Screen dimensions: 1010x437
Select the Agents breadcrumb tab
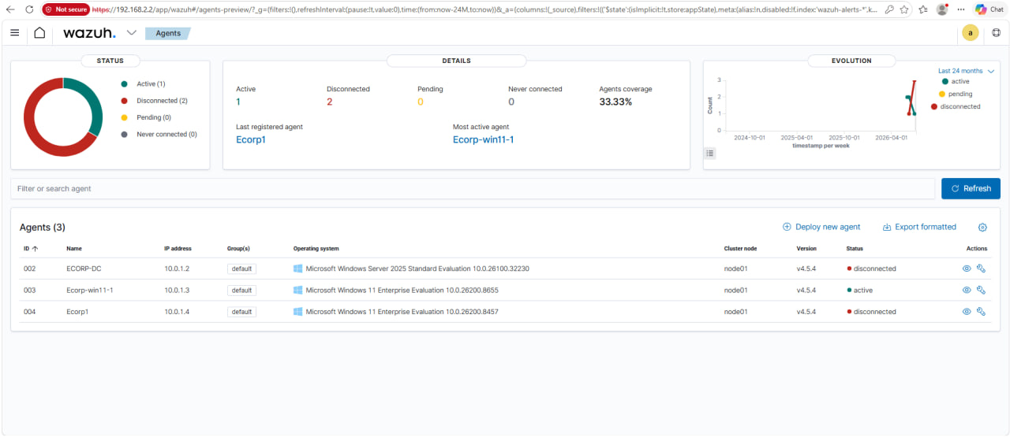pos(168,34)
